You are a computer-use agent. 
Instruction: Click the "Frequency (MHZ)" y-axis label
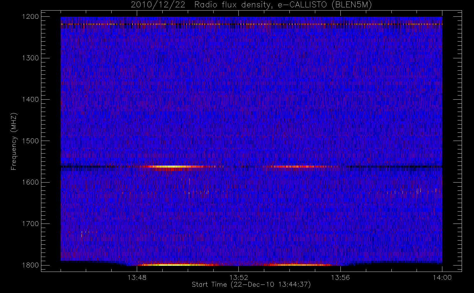tap(13, 141)
